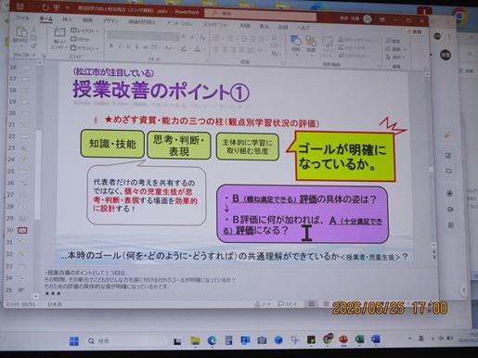Viewport: 478px width, 358px height.
Task: Open the Replace (置換) dropdown
Action: pyautogui.click(x=395, y=49)
